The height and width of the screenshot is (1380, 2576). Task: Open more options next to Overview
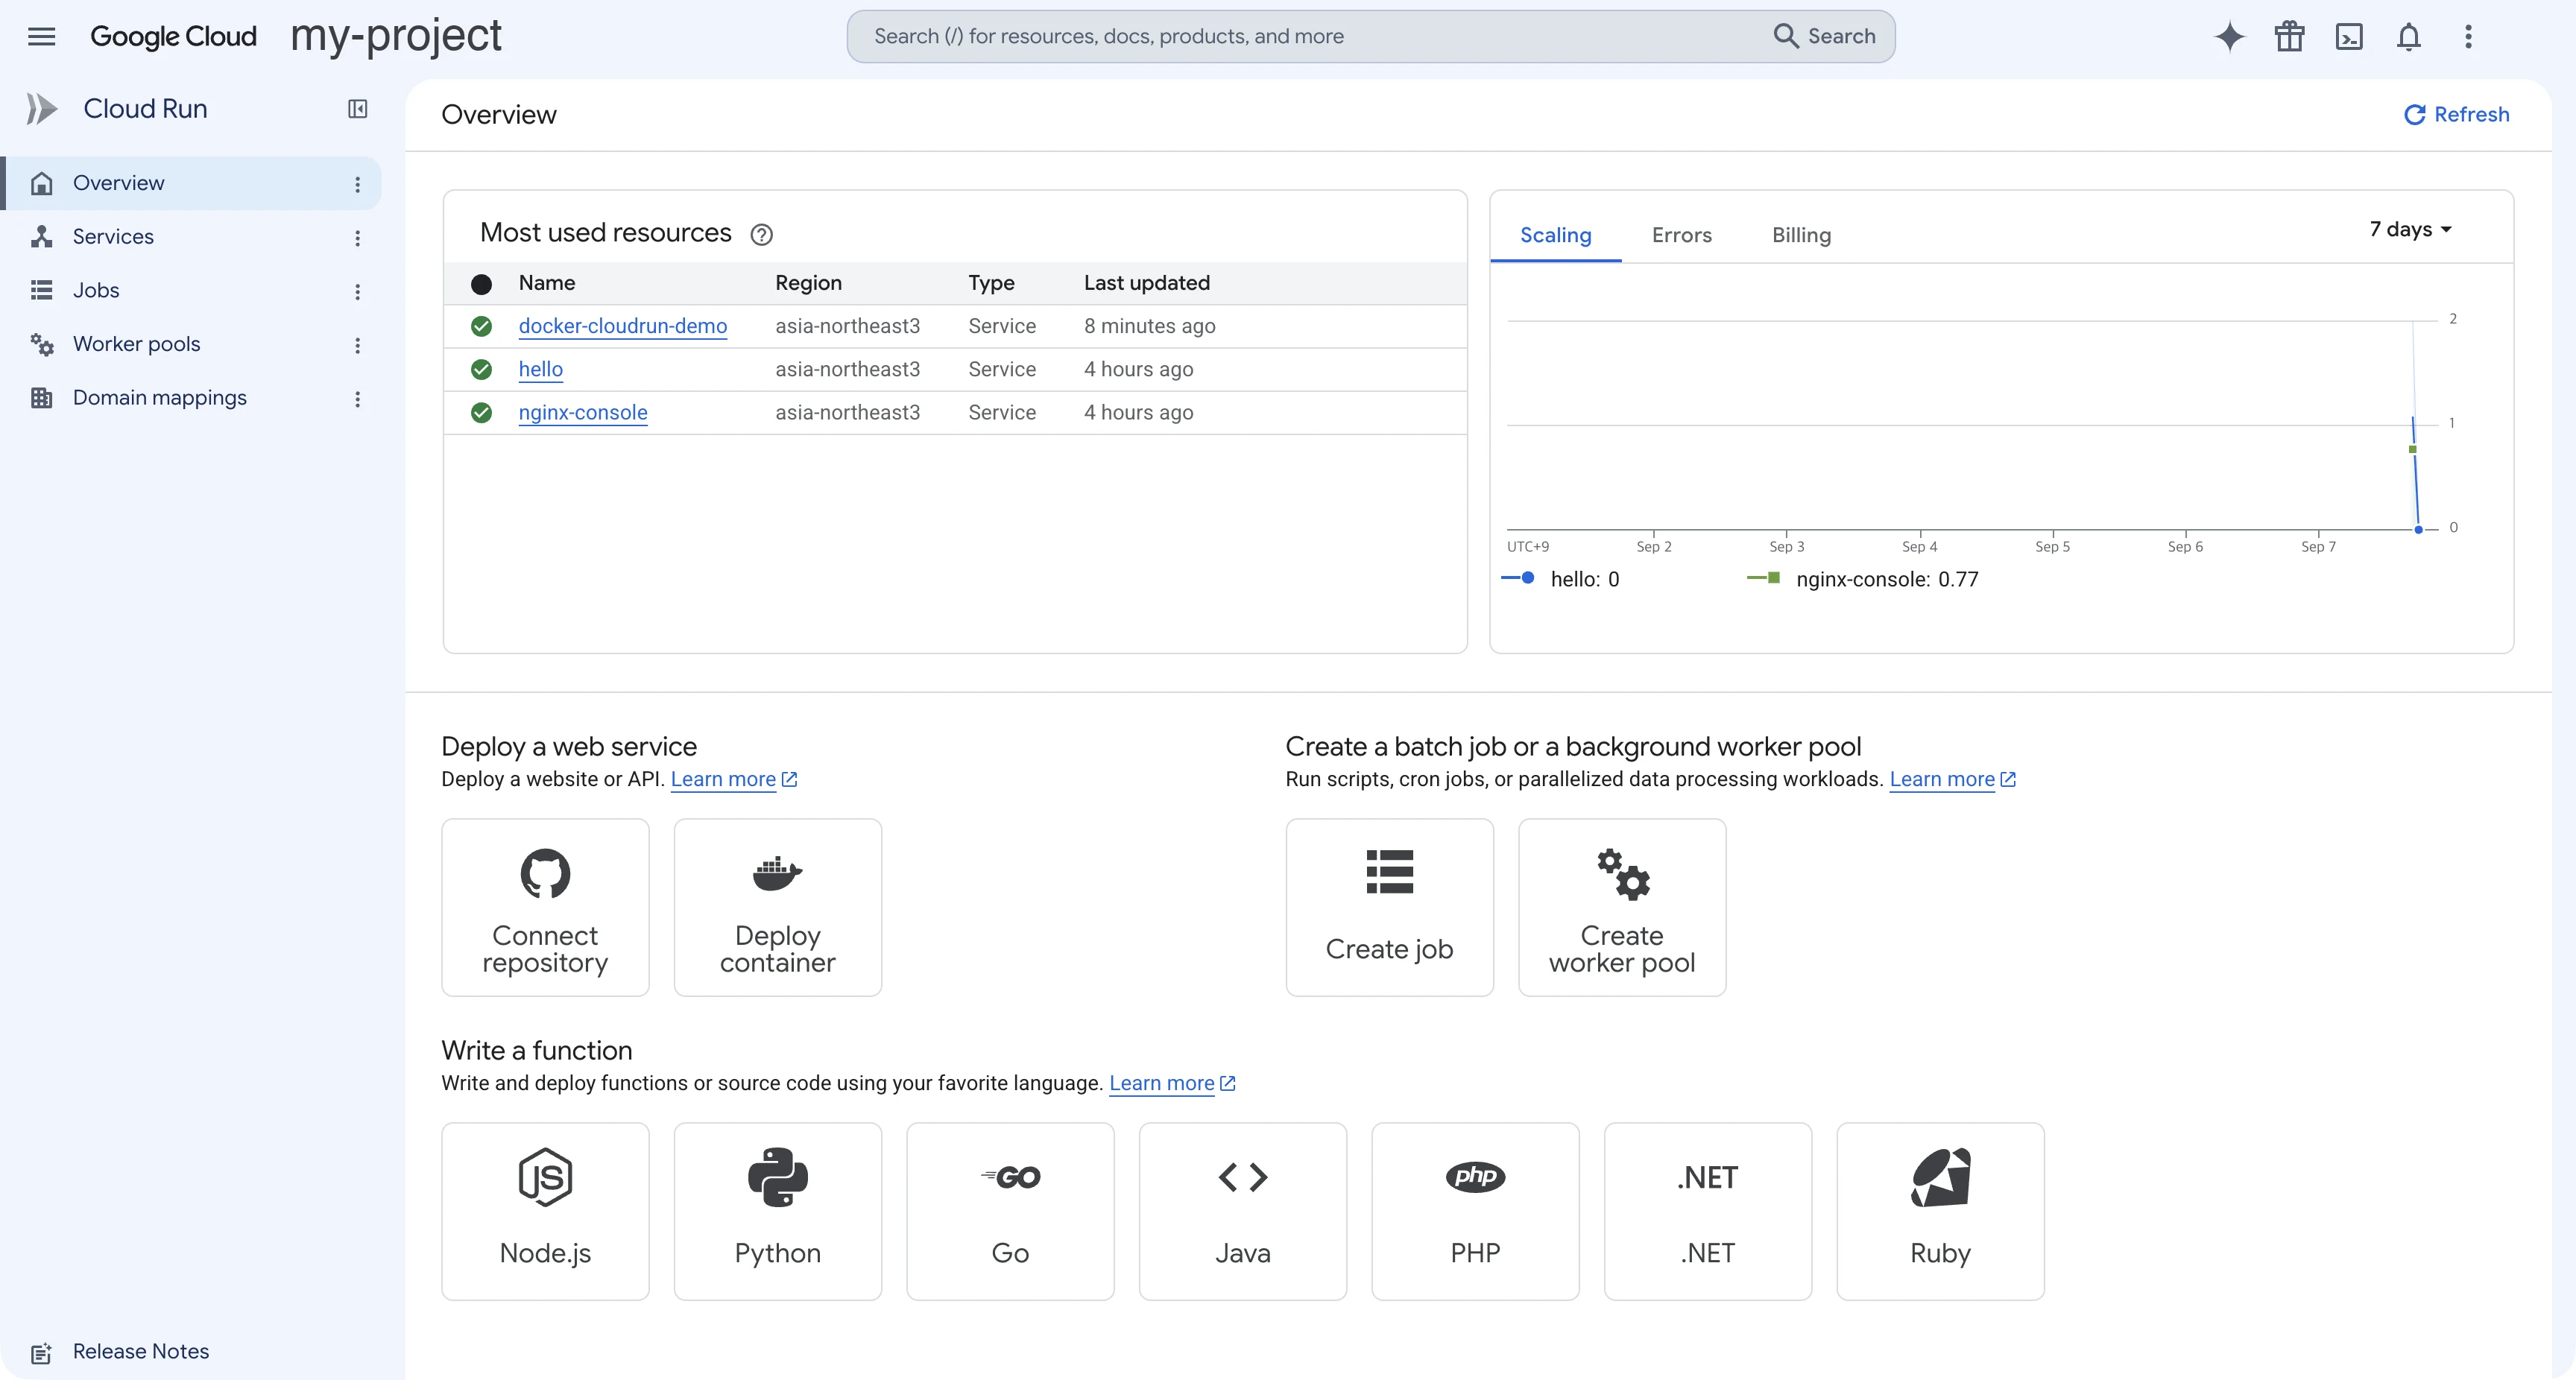click(x=357, y=184)
